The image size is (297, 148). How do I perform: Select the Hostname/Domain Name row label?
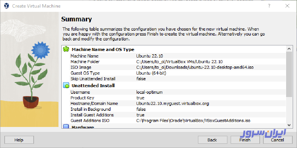[94, 104]
